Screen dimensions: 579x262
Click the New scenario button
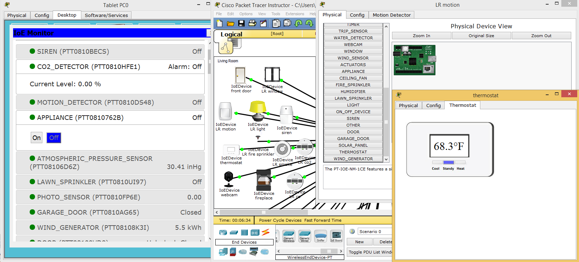pos(359,242)
